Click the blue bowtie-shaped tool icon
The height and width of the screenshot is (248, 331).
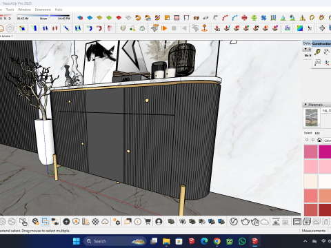[78, 28]
